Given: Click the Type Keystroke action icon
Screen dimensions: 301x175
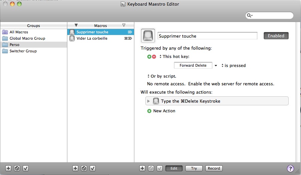Looking at the screenshot, I should click(x=156, y=101).
